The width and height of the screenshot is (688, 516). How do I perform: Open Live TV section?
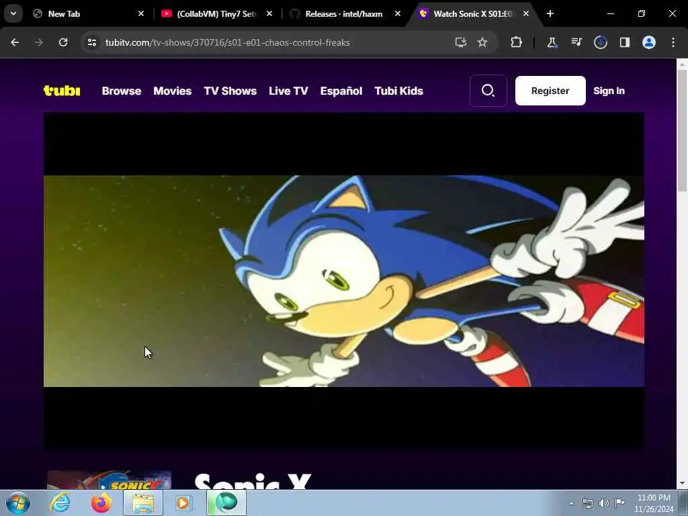288,91
